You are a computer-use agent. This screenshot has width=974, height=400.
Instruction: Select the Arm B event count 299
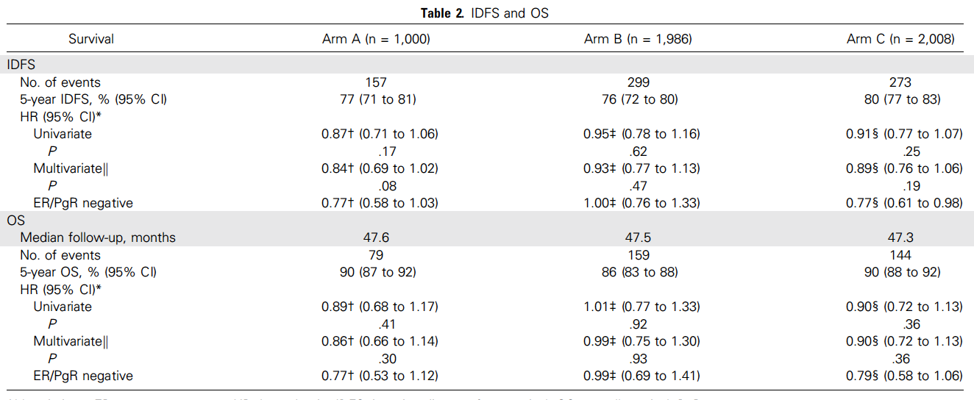(639, 82)
